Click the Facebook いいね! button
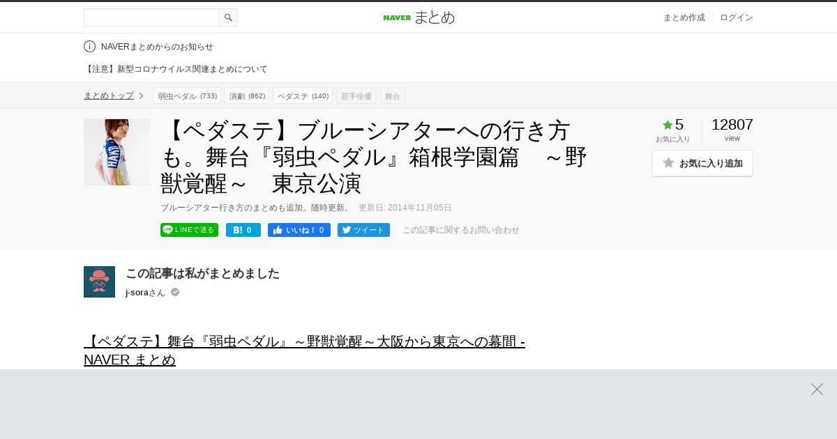This screenshot has width=837, height=439. coord(299,230)
